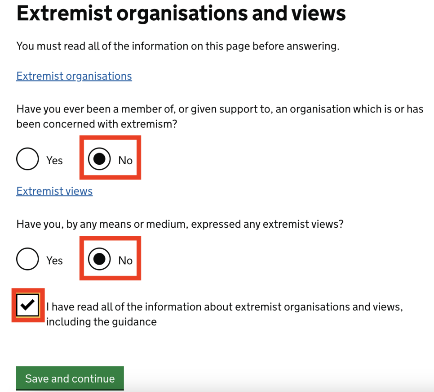The image size is (434, 392).
Task: Click the 'Yes' label text under extremist views question
Action: click(x=54, y=261)
